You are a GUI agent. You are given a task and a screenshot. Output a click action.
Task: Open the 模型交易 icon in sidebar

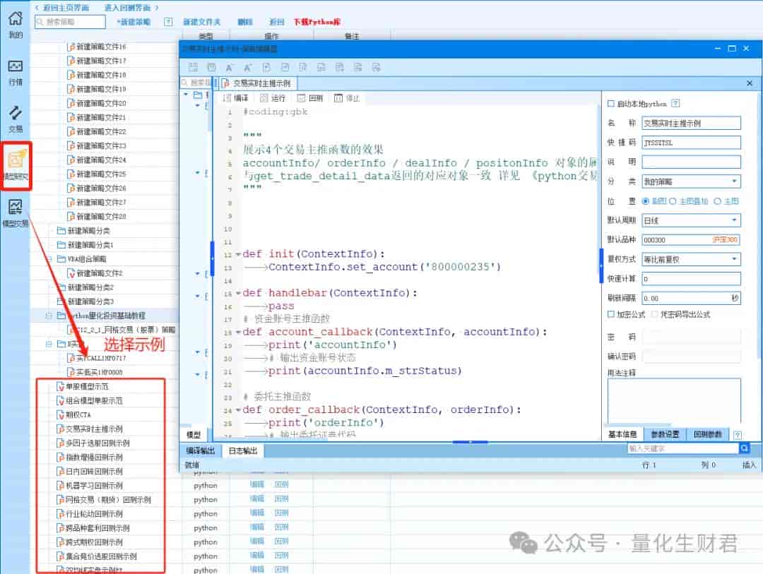tap(16, 213)
